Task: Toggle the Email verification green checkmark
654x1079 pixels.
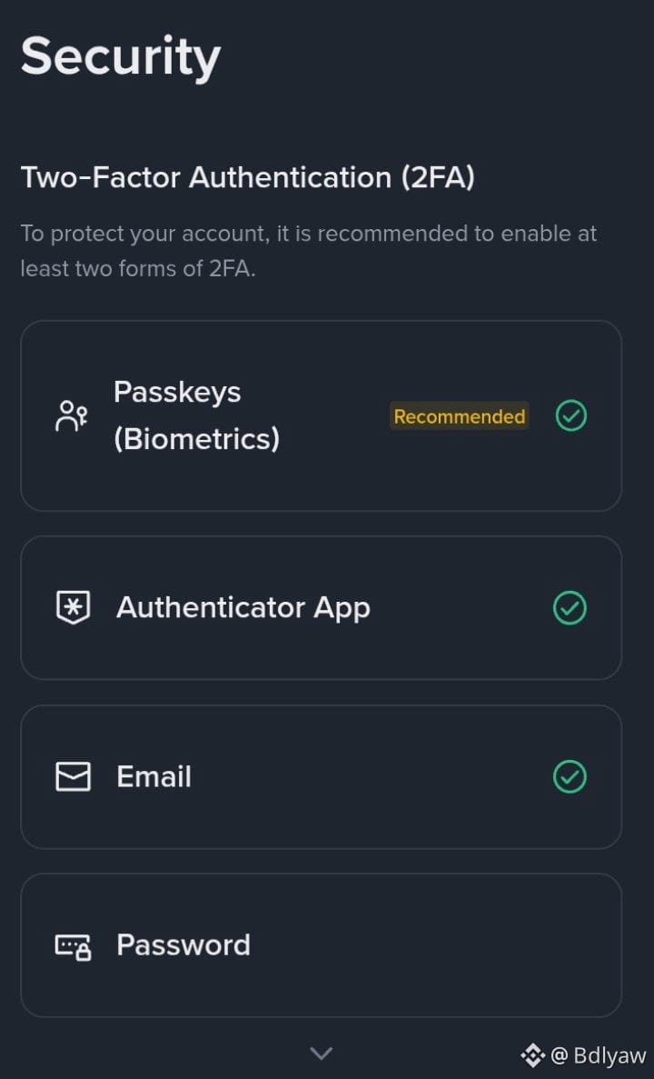Action: click(570, 777)
